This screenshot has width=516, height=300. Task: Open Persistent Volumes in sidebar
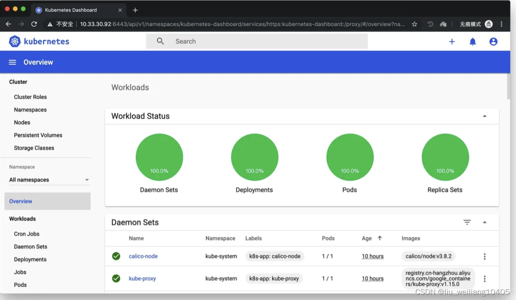(x=38, y=135)
